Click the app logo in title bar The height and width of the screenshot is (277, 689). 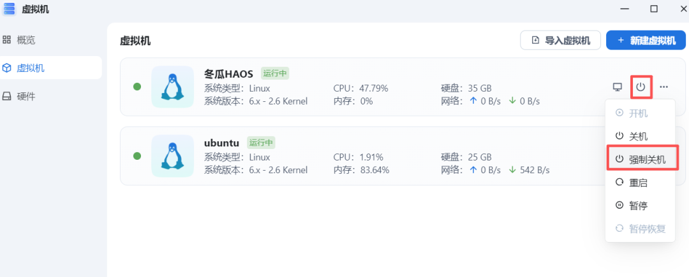pyautogui.click(x=9, y=9)
